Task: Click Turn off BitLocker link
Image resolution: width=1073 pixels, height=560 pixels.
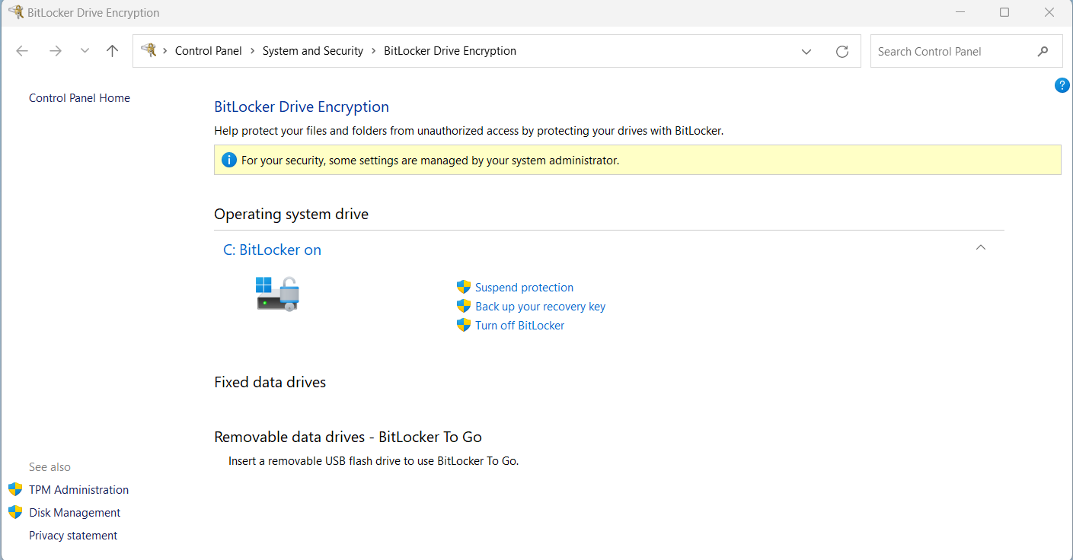Action: [519, 326]
